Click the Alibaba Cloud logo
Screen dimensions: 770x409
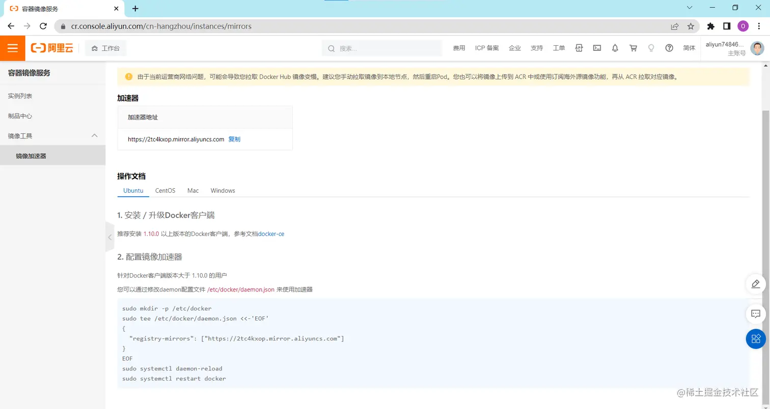[x=52, y=48]
